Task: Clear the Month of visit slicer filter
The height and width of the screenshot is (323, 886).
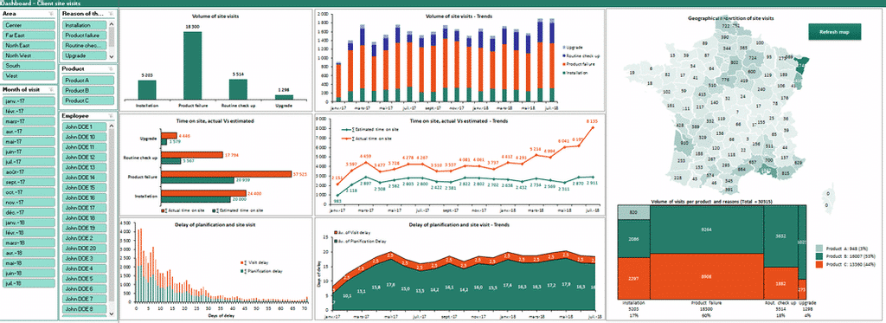Action: click(52, 89)
